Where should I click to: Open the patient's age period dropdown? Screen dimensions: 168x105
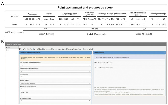(55, 65)
